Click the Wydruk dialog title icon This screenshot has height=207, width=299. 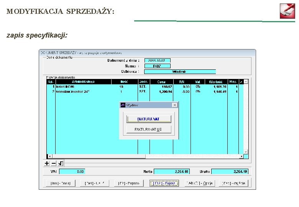pos(123,105)
